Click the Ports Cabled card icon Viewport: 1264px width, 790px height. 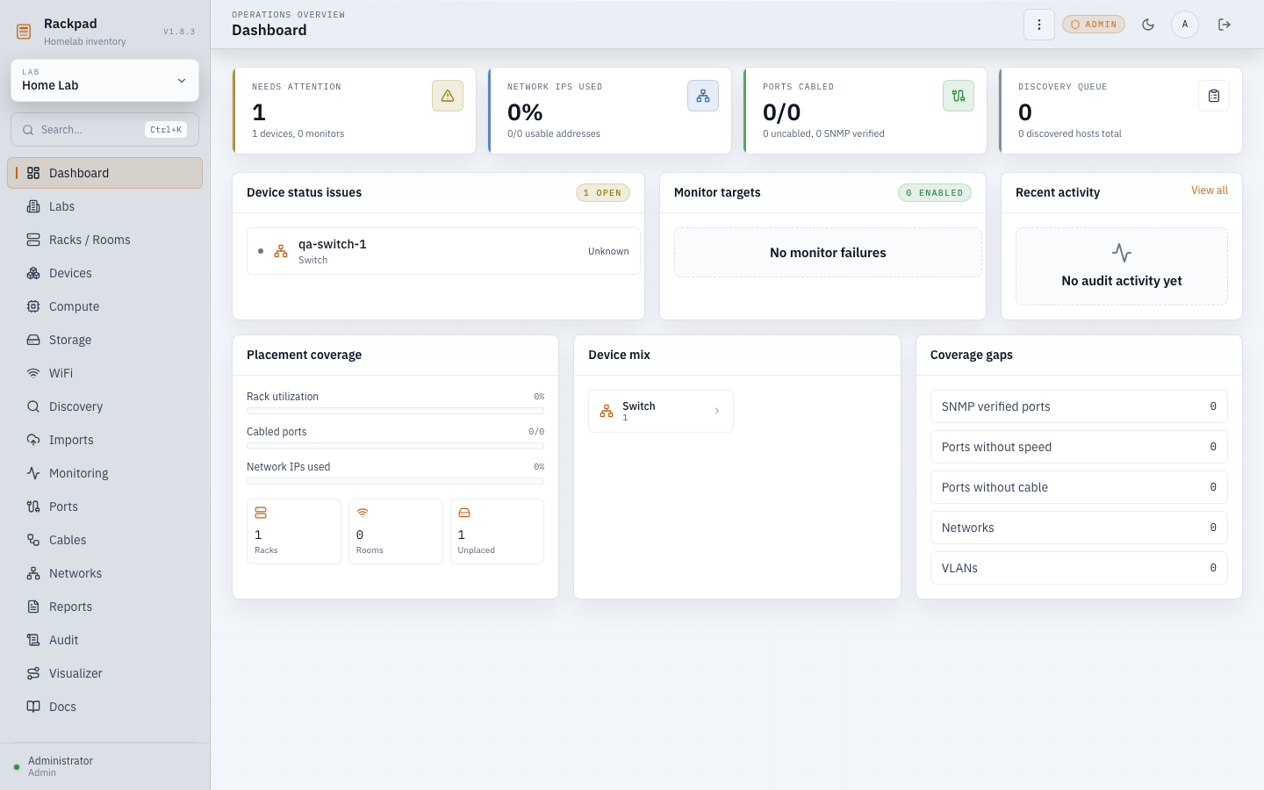pos(959,96)
